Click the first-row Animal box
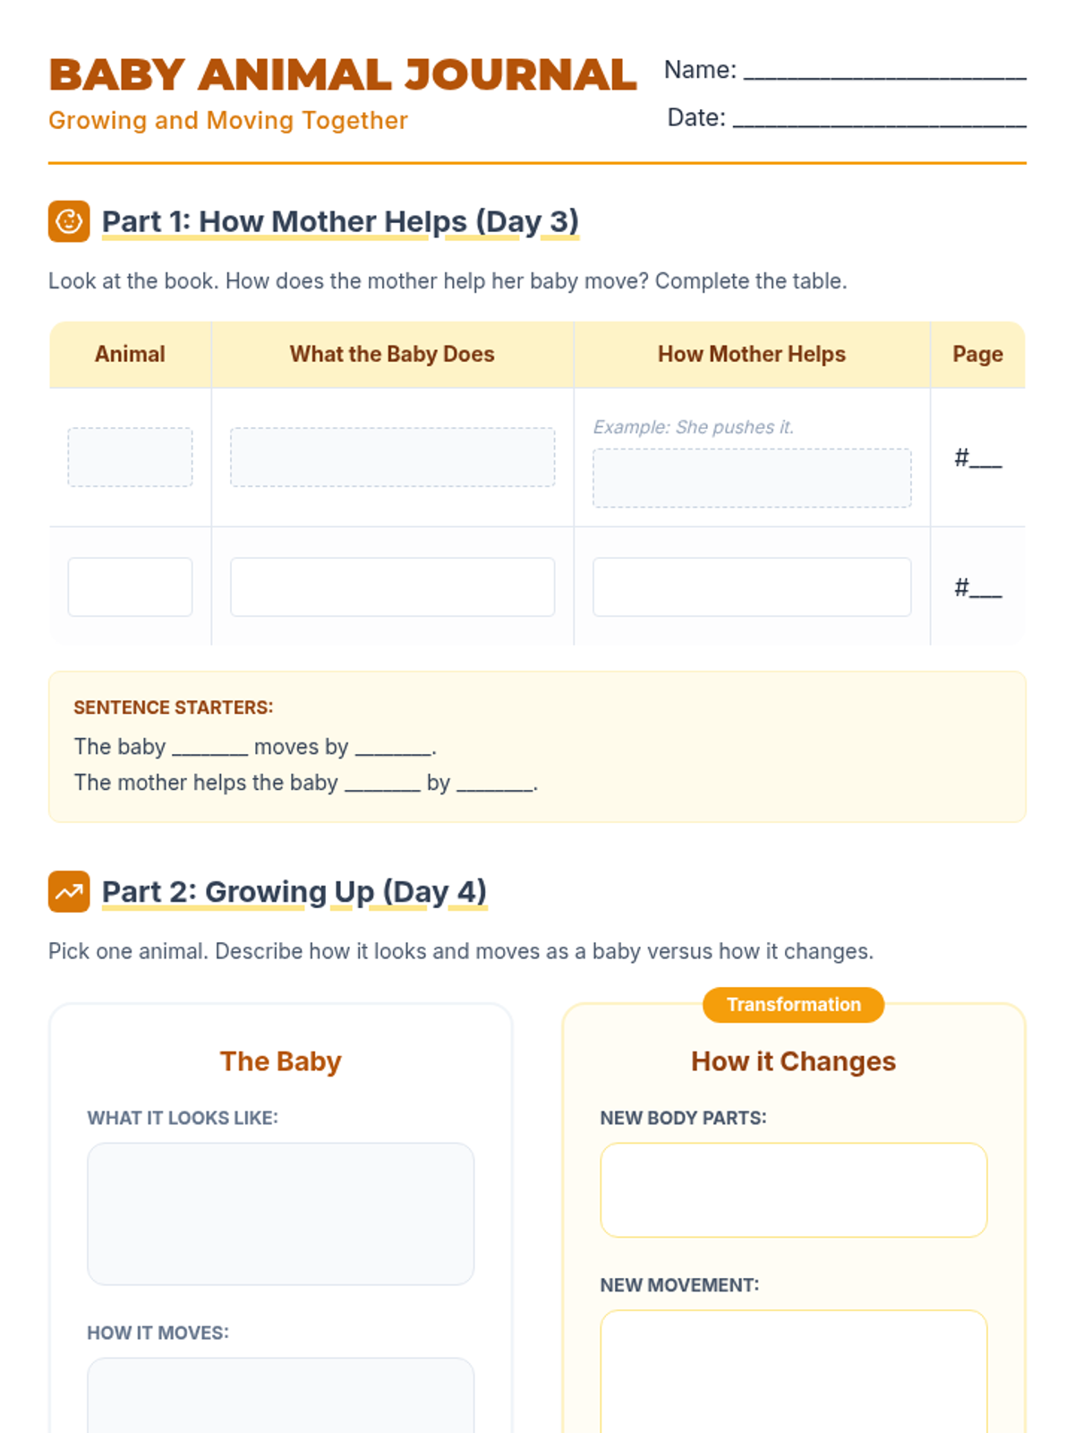The image size is (1074, 1433). click(130, 457)
